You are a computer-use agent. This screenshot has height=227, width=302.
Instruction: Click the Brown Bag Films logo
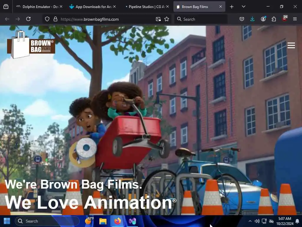coord(31,44)
